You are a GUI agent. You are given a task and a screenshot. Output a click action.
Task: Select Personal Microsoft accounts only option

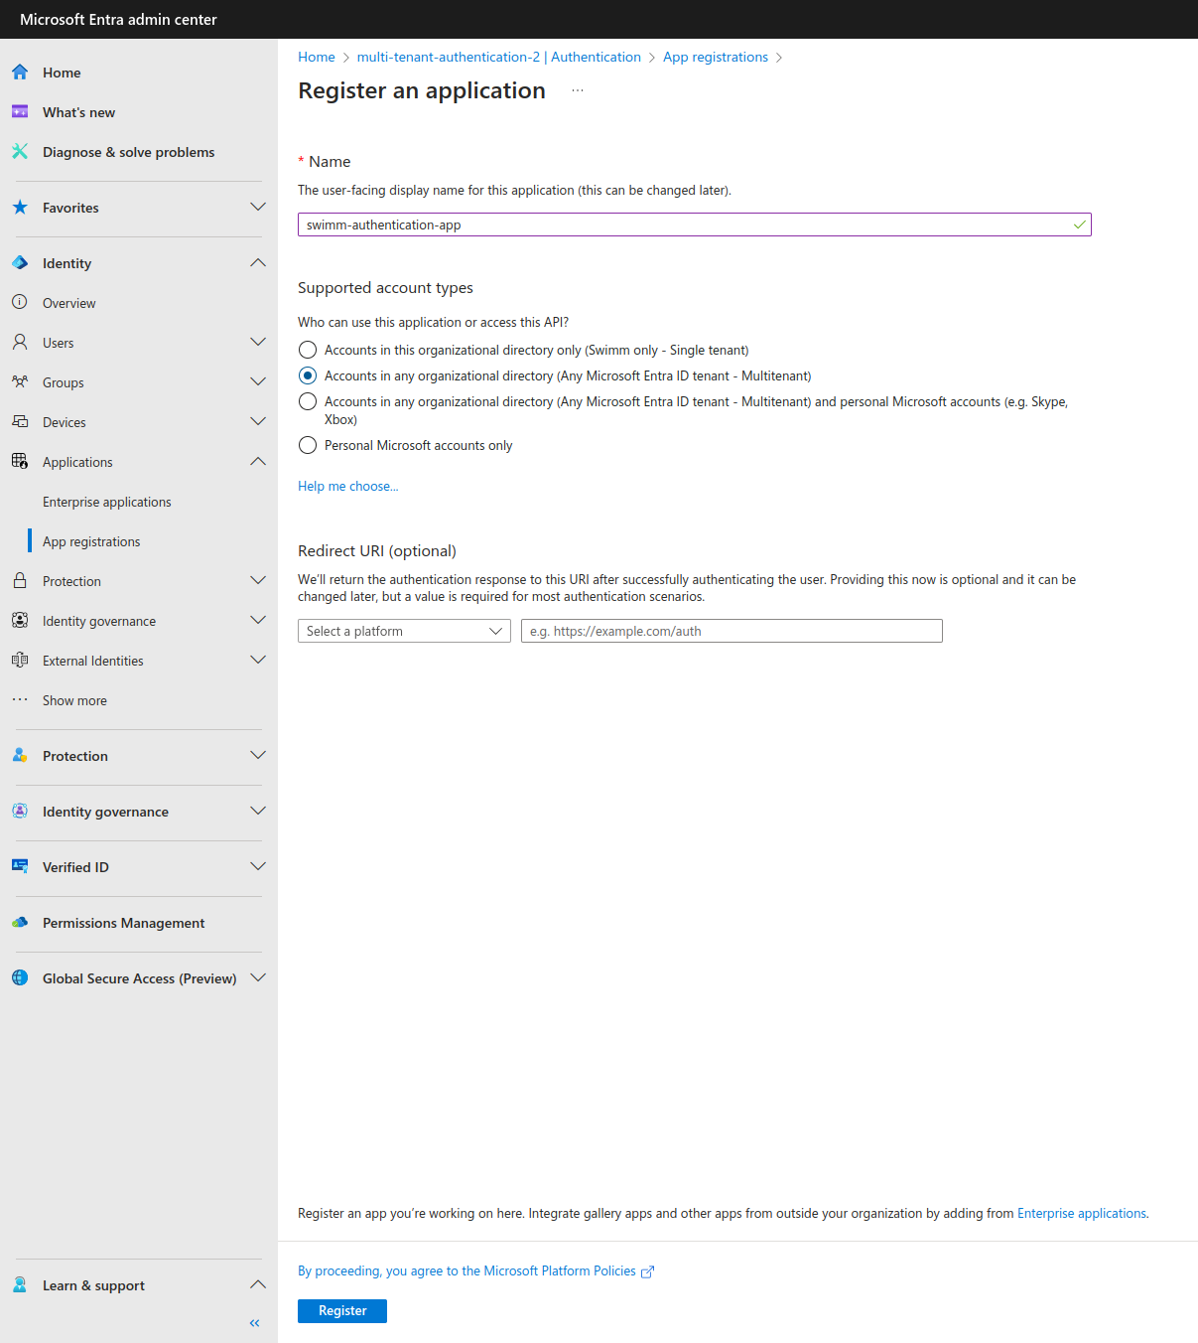tap(308, 445)
